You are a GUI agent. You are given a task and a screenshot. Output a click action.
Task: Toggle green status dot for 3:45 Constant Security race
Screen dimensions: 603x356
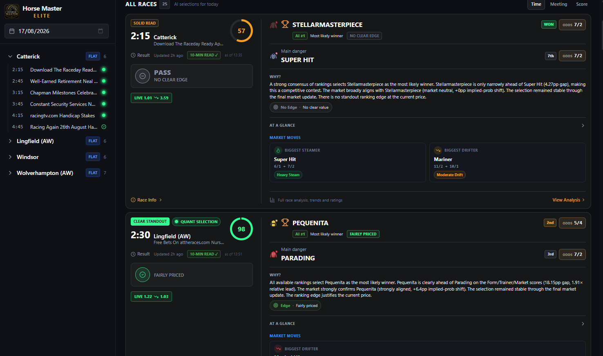[104, 104]
